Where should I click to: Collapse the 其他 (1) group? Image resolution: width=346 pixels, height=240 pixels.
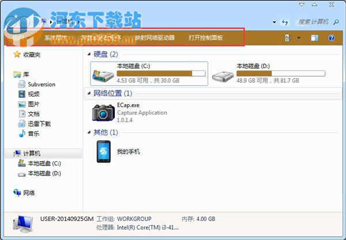coord(89,132)
